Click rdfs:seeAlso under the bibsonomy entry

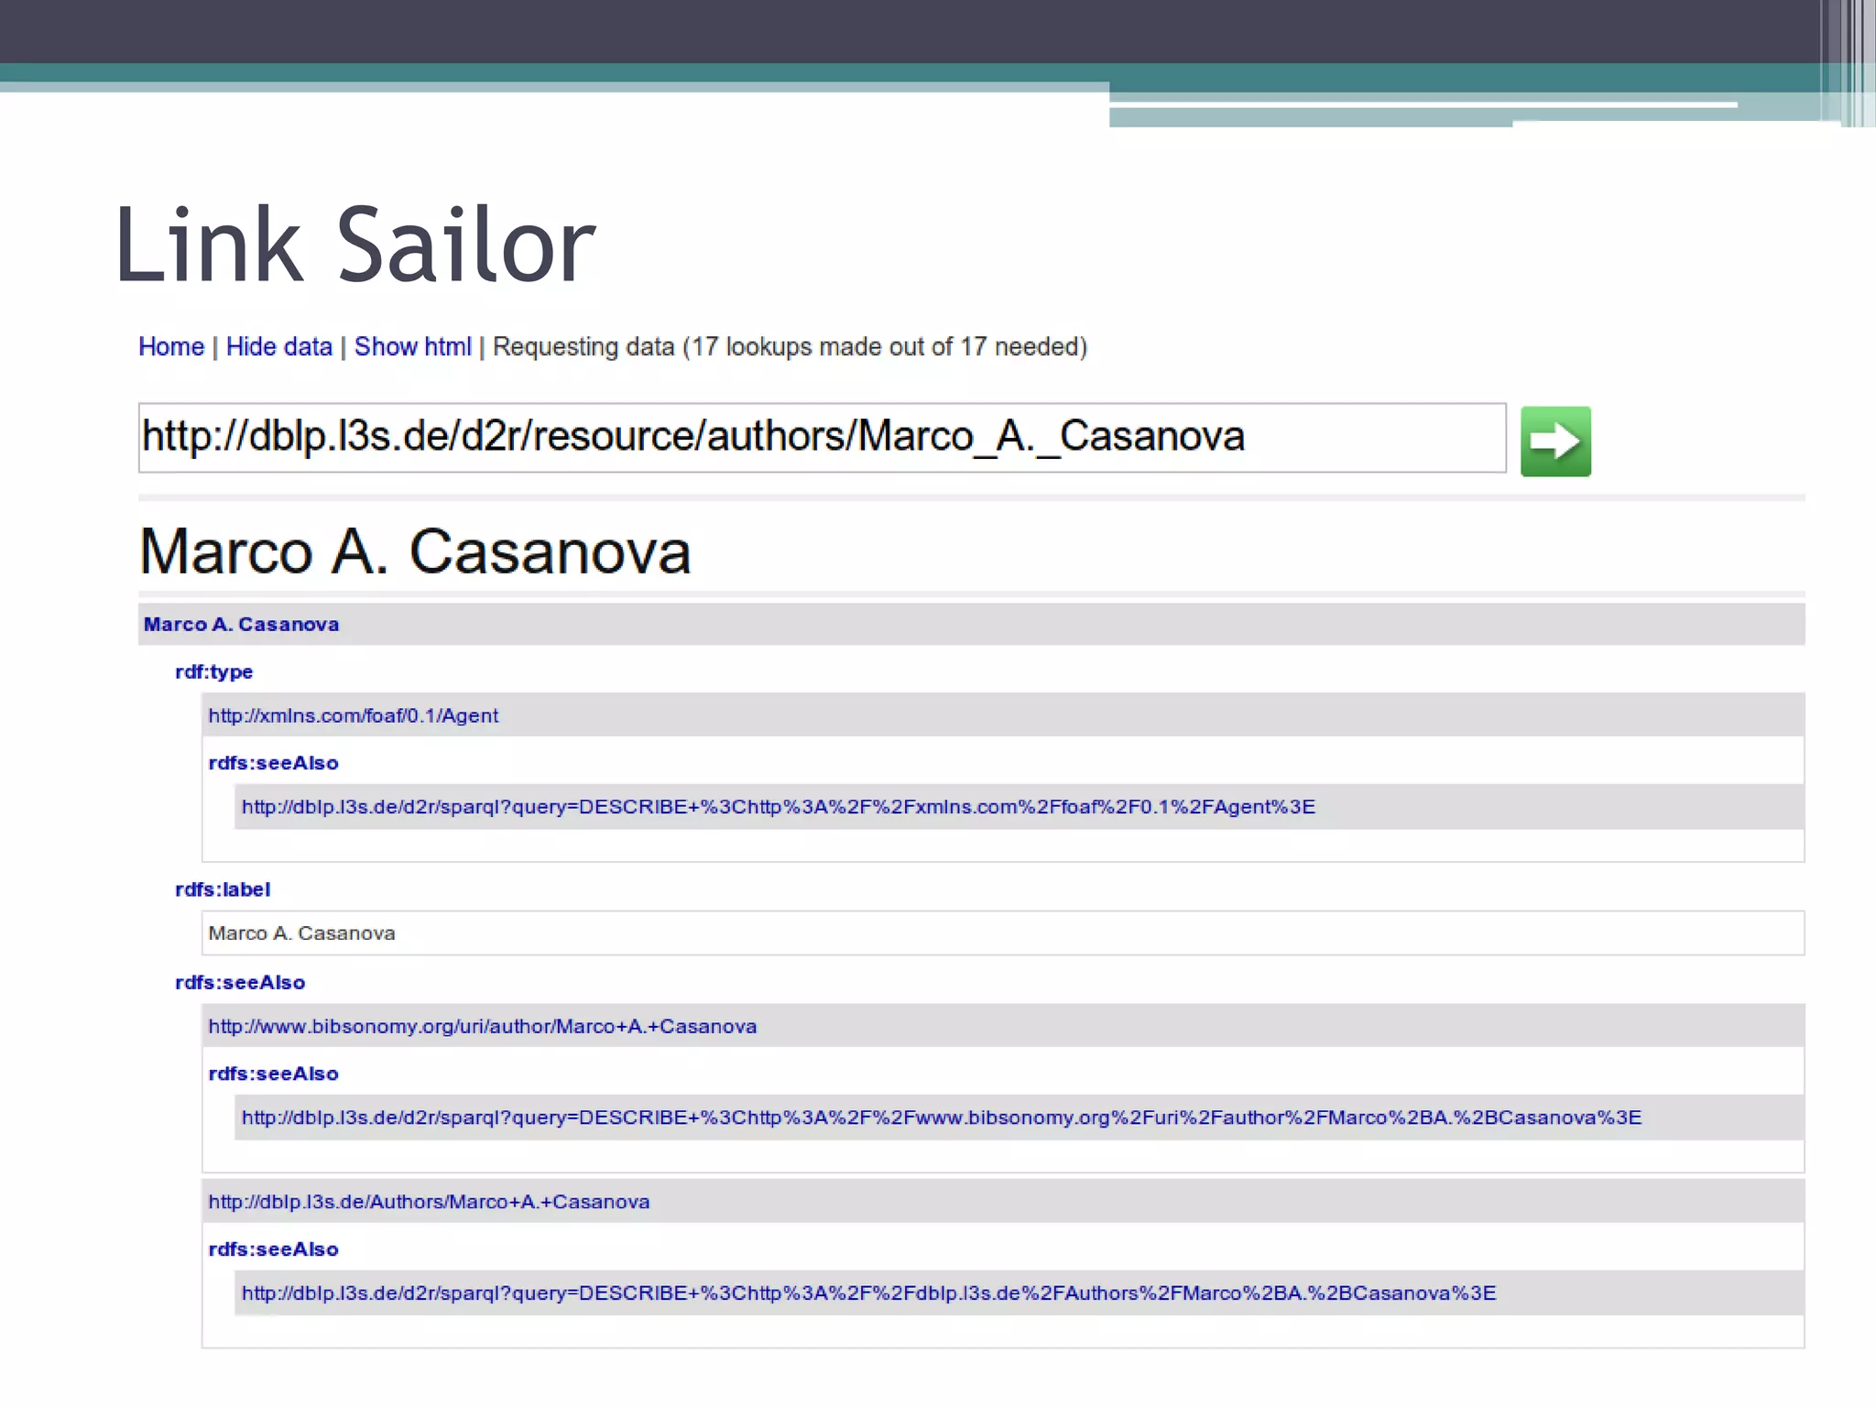pyautogui.click(x=274, y=1074)
